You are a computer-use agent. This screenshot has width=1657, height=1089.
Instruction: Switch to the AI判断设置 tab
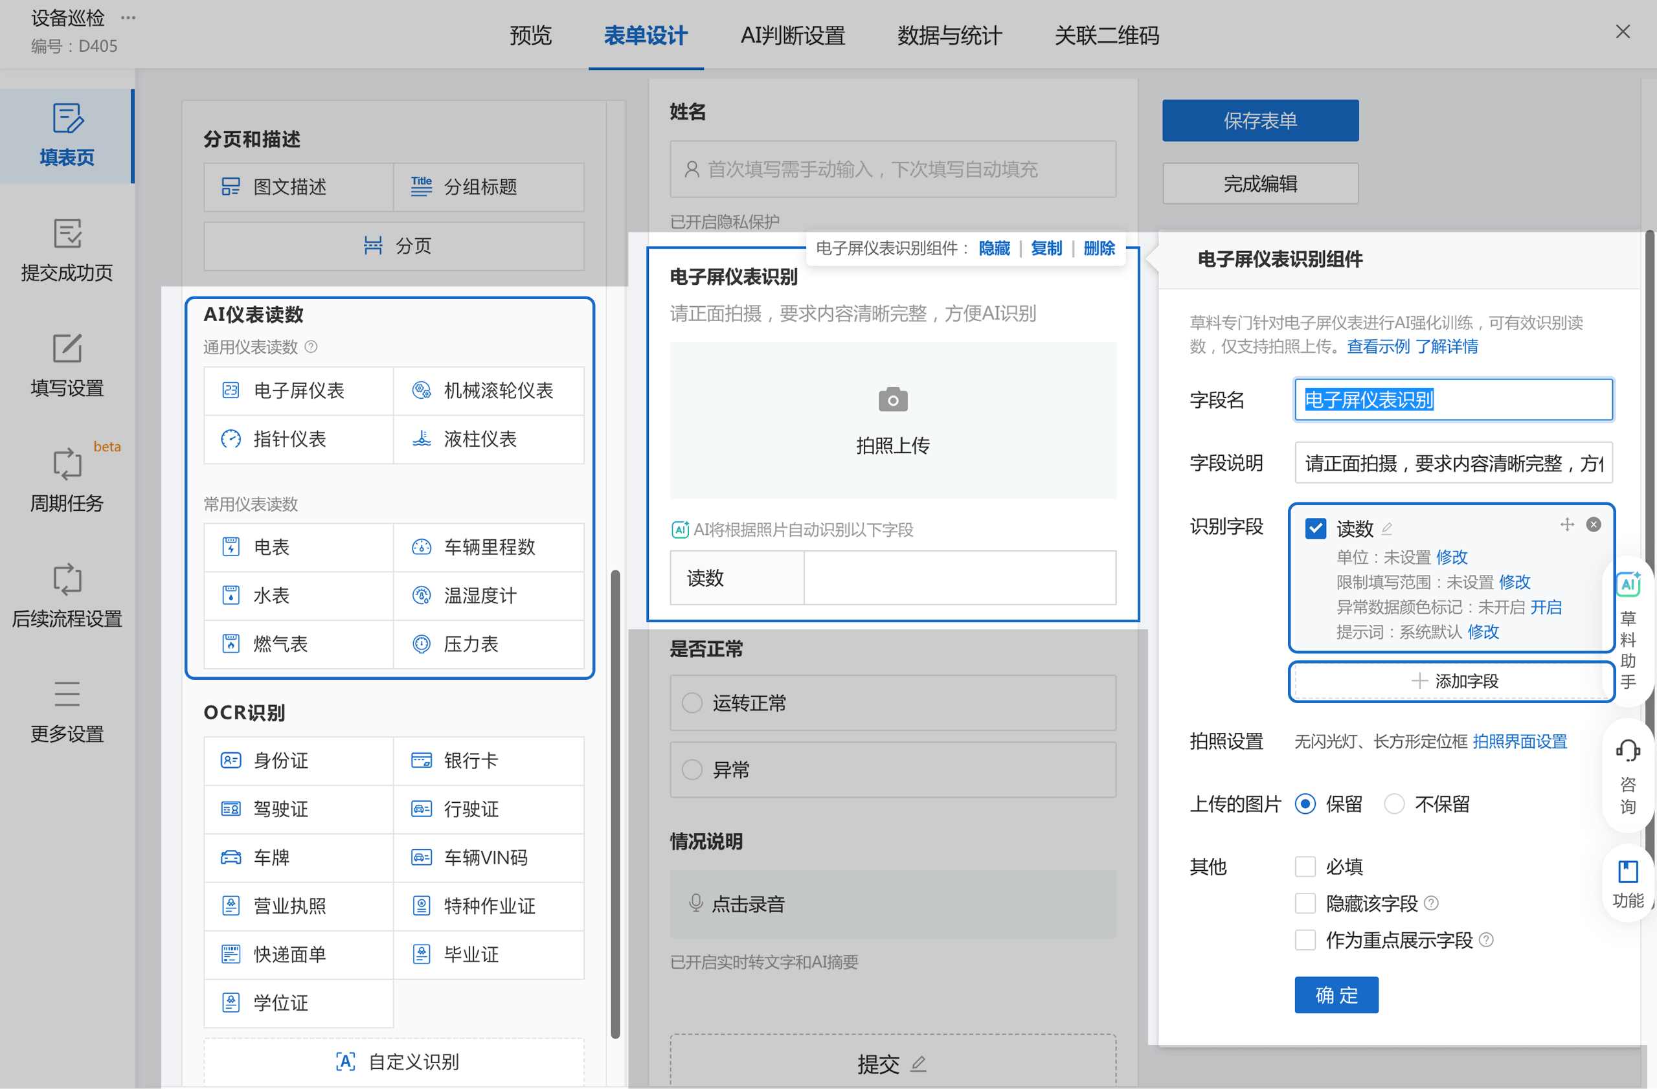pyautogui.click(x=793, y=35)
